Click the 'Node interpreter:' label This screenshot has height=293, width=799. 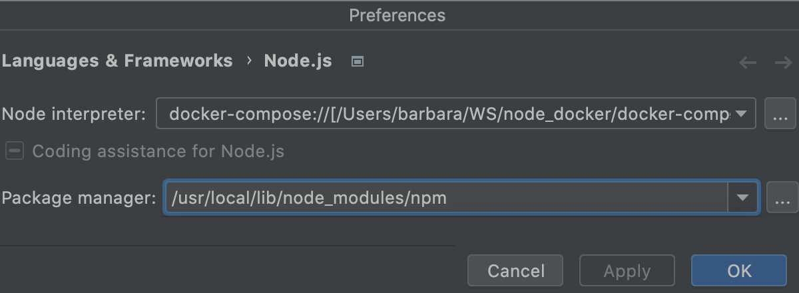pos(74,114)
